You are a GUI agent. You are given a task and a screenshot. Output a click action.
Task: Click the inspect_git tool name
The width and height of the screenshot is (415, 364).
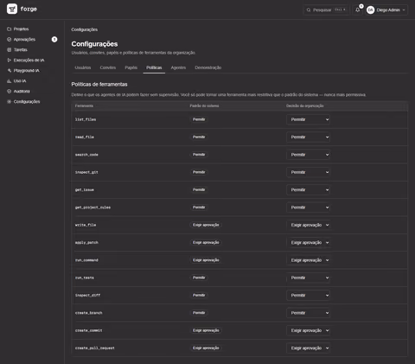86,172
